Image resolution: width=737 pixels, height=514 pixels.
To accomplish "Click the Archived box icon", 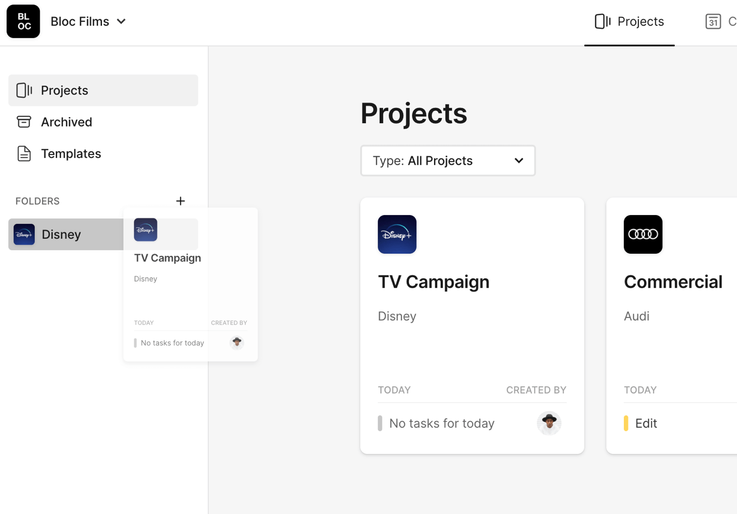I will click(x=24, y=122).
